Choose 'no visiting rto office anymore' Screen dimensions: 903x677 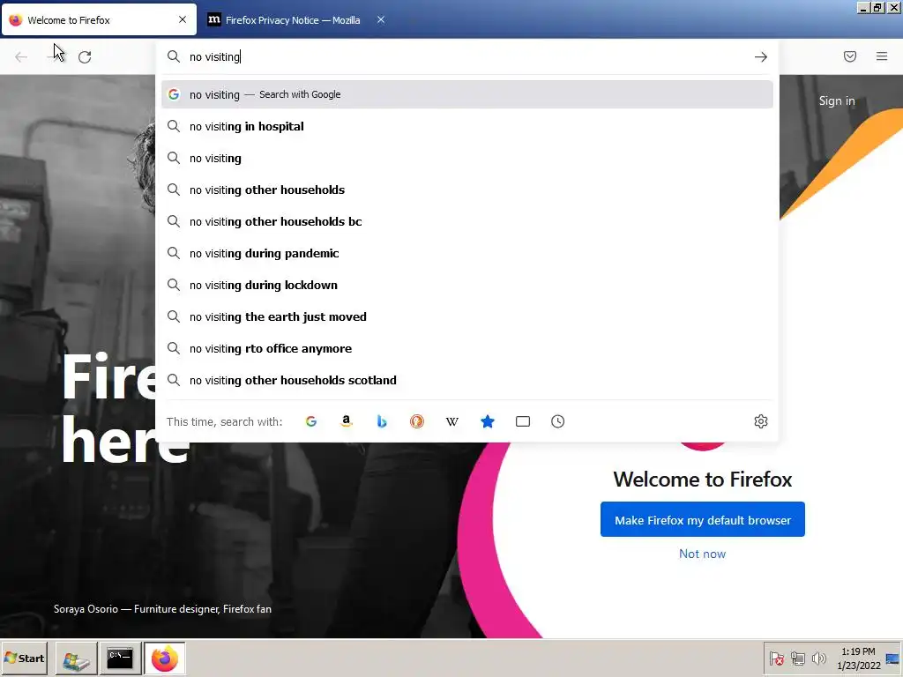[x=467, y=348]
